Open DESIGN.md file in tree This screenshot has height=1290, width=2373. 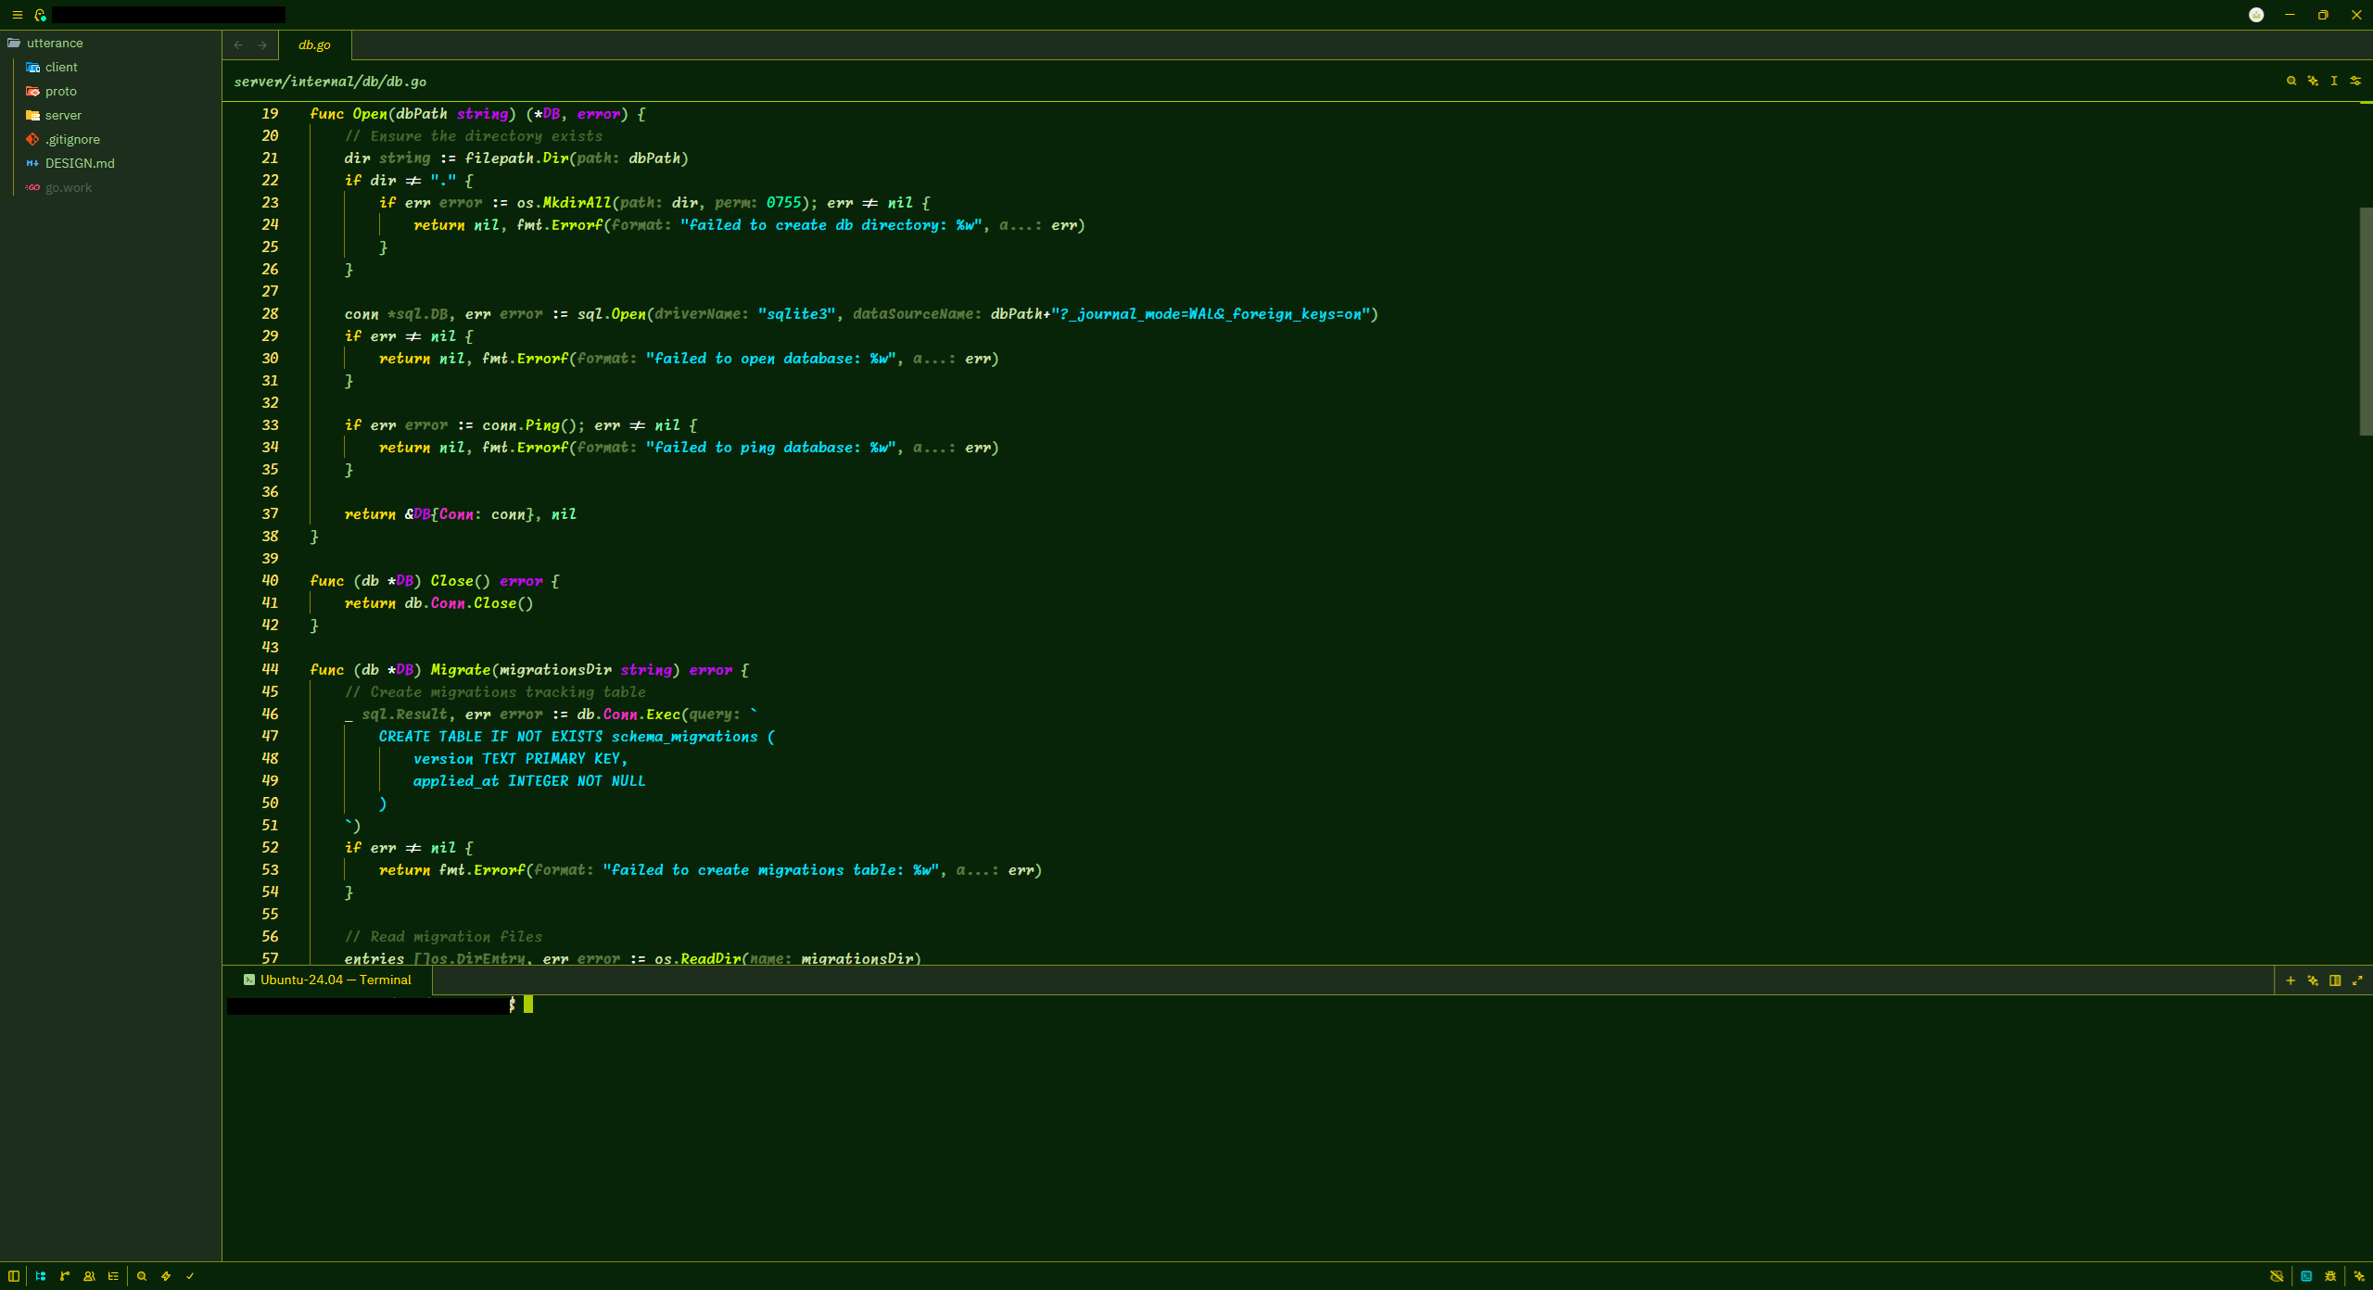tap(80, 163)
